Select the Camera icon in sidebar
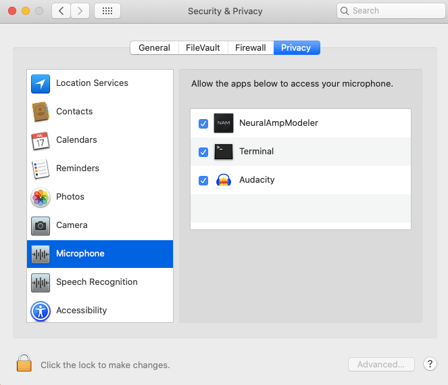This screenshot has height=385, width=448. point(41,225)
